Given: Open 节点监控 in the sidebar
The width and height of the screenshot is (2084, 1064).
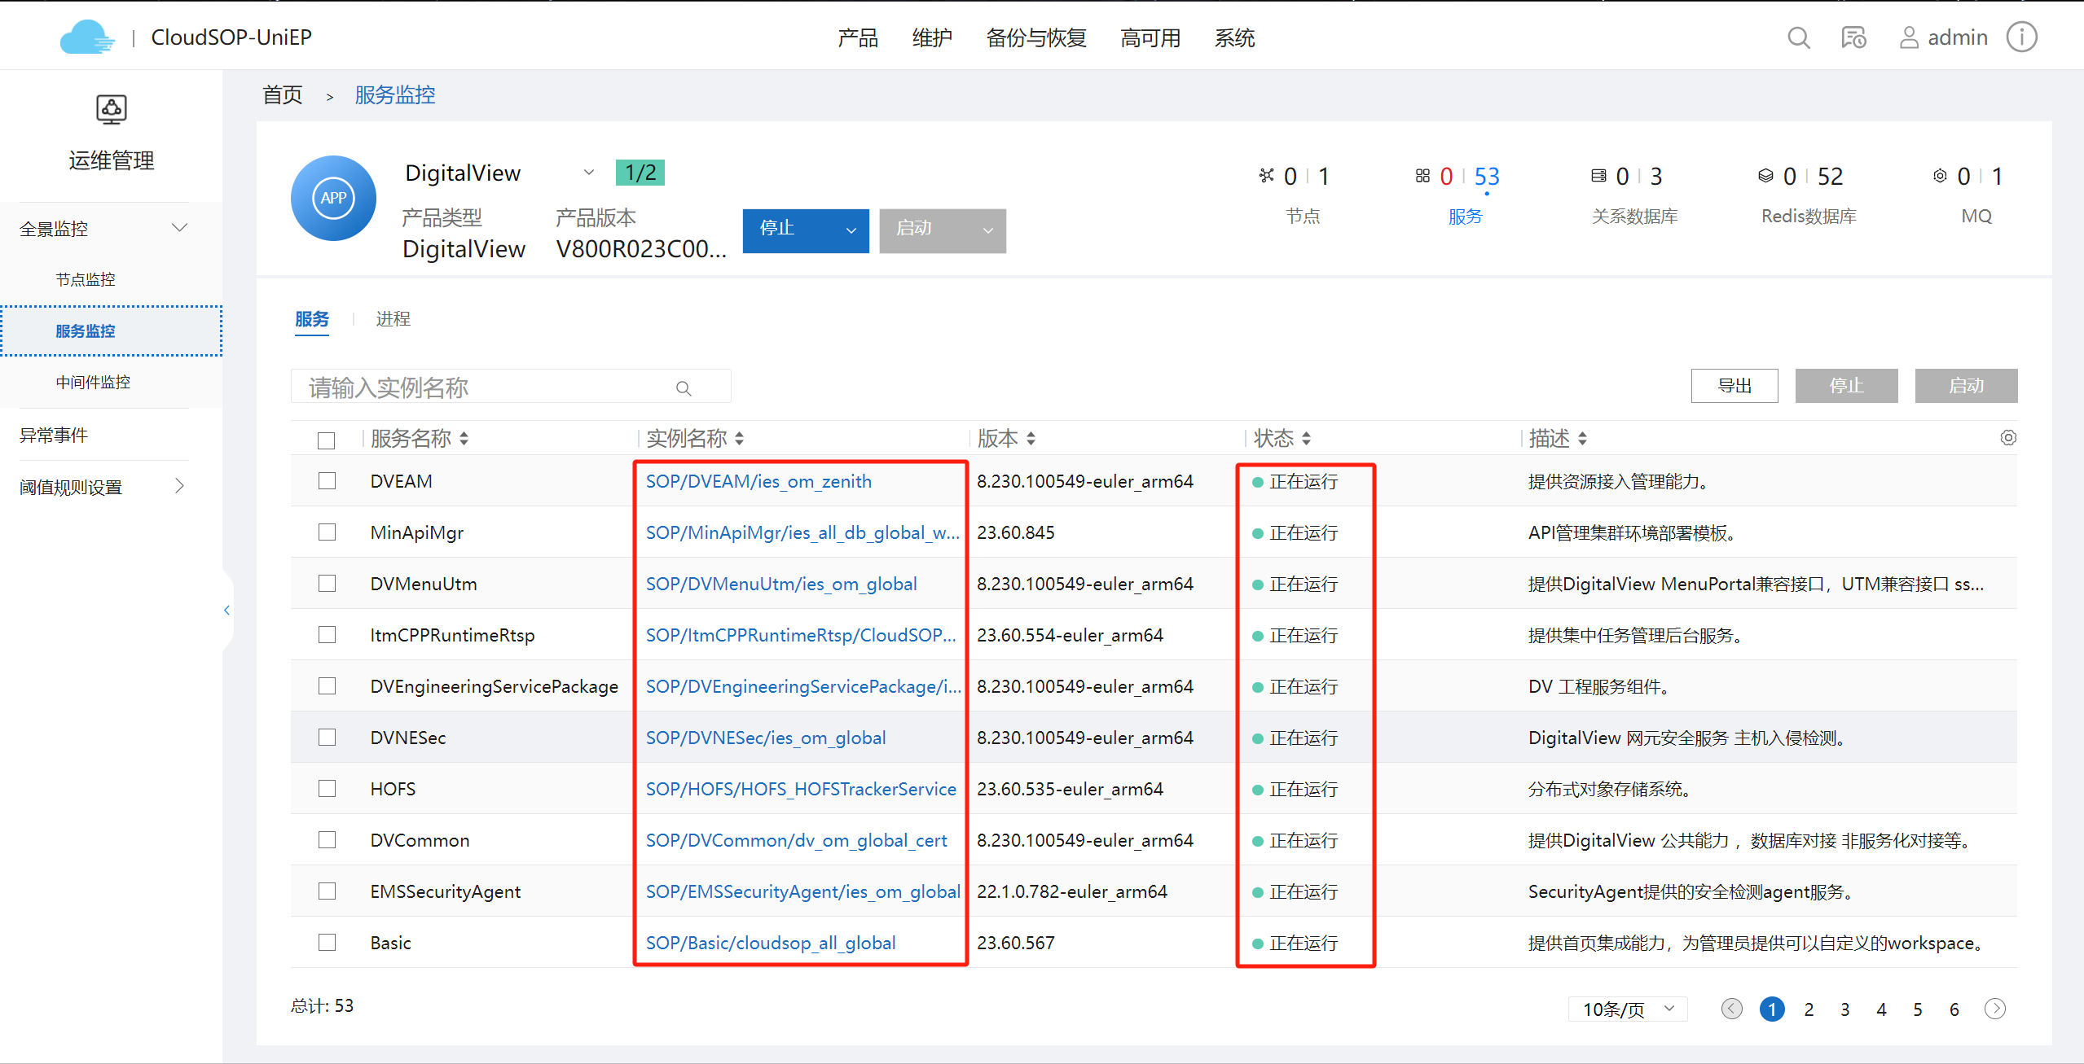Looking at the screenshot, I should pyautogui.click(x=86, y=279).
